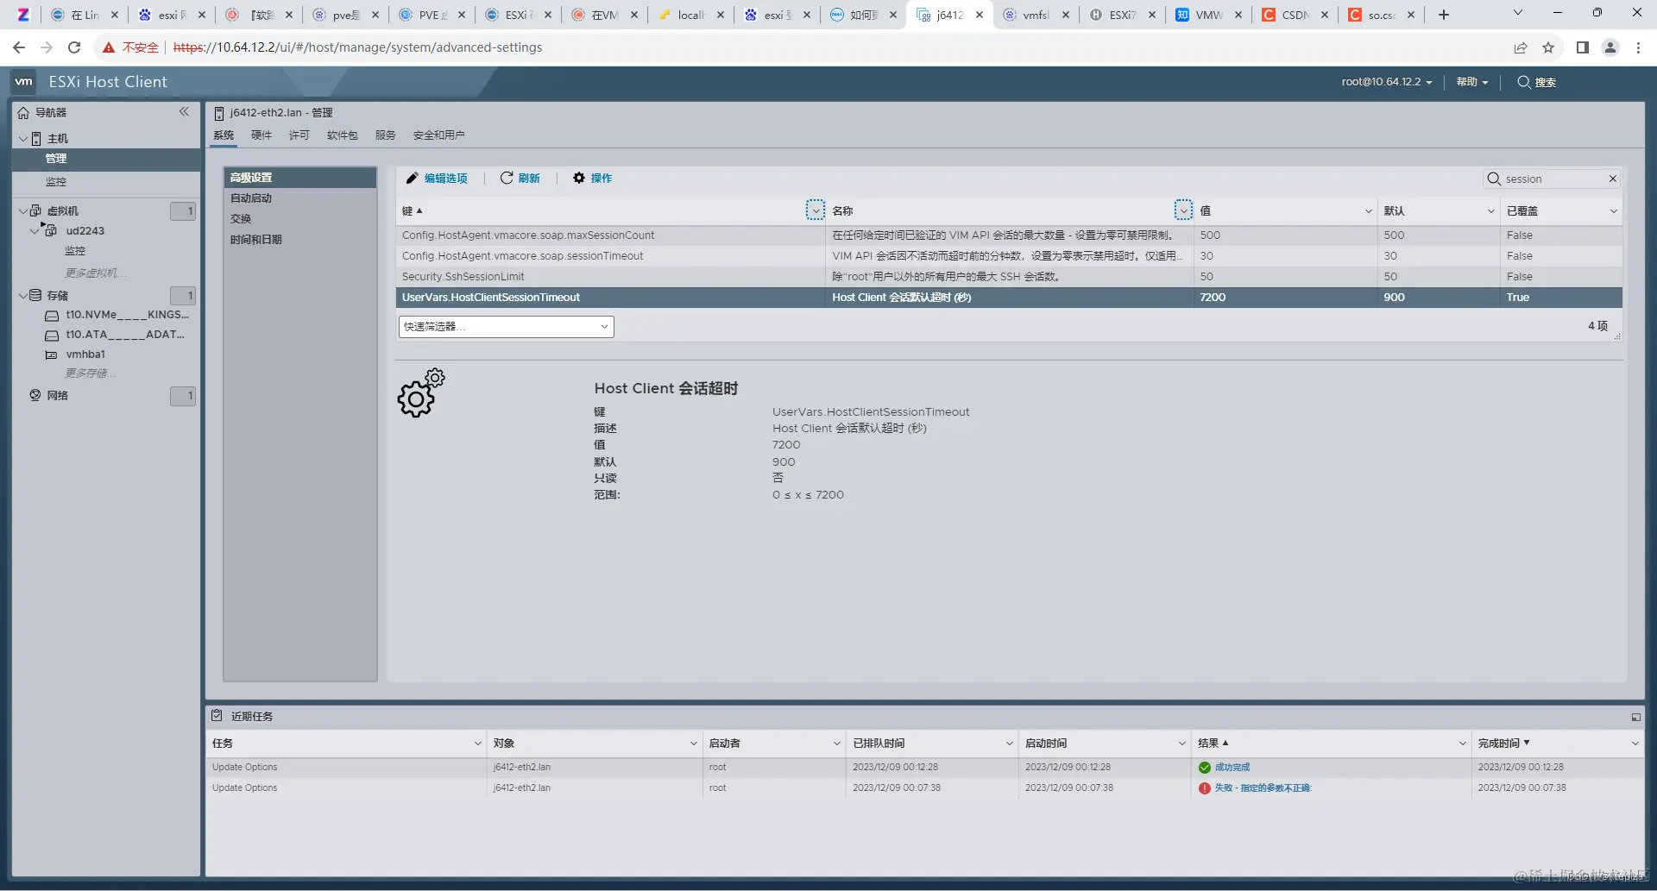The image size is (1657, 891).
Task: Collapse the 虚拟机 tree node
Action: point(23,210)
